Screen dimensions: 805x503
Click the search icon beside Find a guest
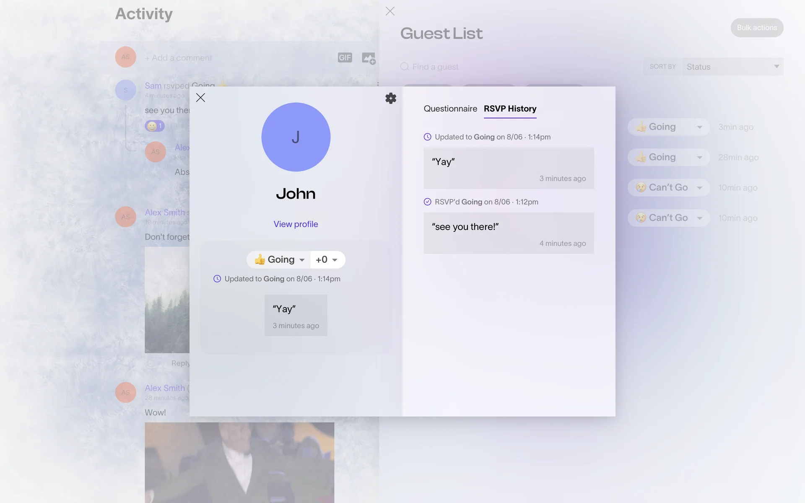404,67
